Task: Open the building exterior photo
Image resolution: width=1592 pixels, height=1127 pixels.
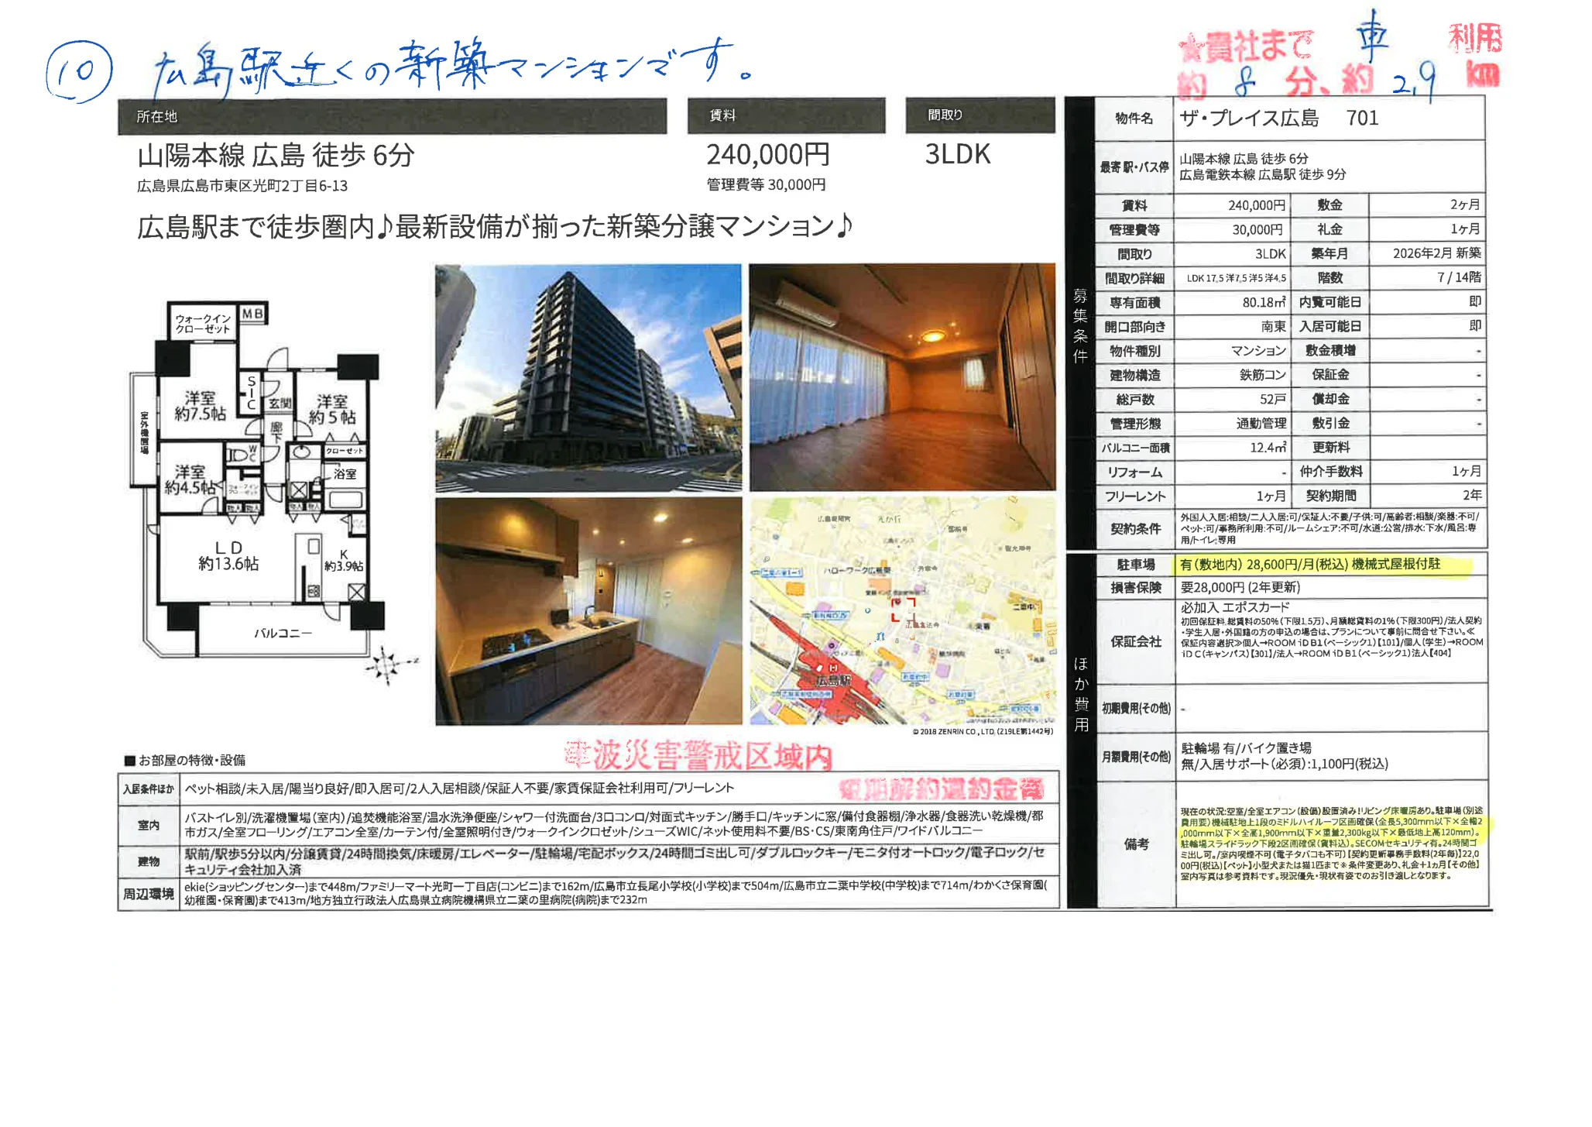Action: 588,378
